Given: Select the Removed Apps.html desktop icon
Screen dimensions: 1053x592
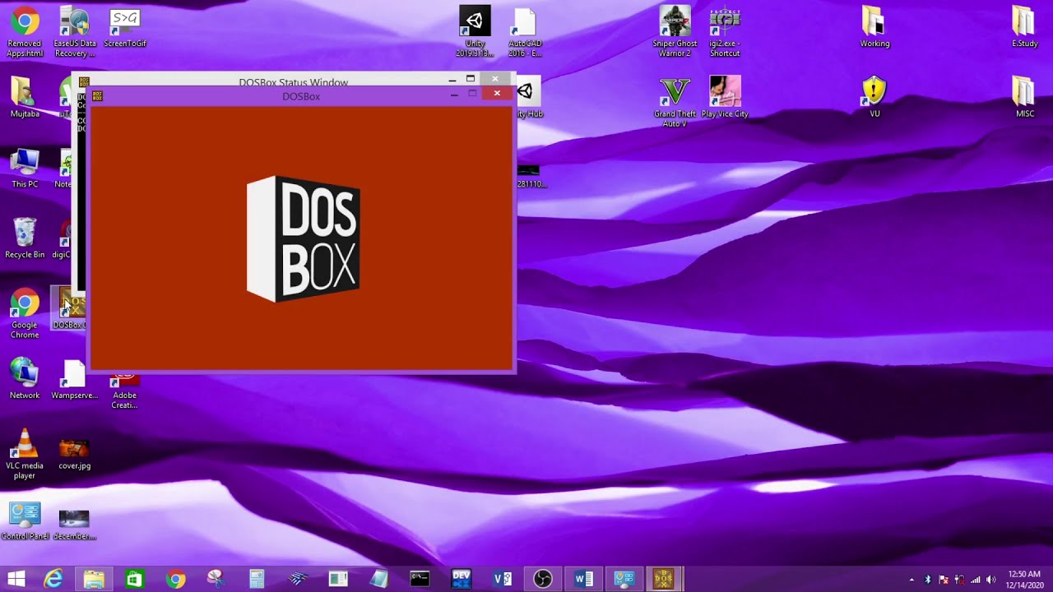Looking at the screenshot, I should point(25,31).
